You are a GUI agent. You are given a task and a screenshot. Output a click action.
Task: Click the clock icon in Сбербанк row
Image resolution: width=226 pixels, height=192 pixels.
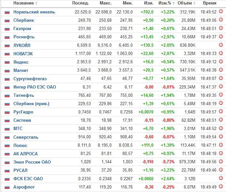(221, 19)
